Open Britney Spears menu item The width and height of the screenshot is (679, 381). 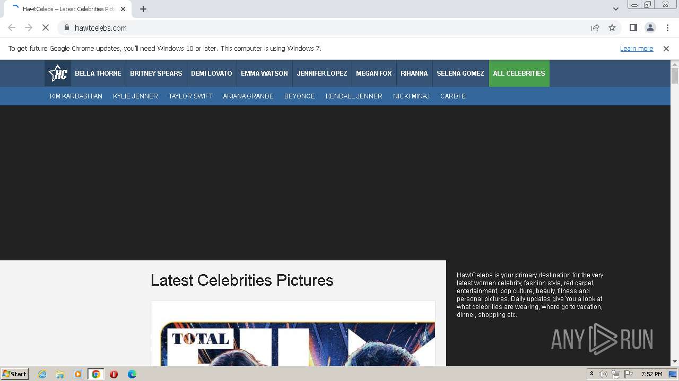pyautogui.click(x=156, y=74)
